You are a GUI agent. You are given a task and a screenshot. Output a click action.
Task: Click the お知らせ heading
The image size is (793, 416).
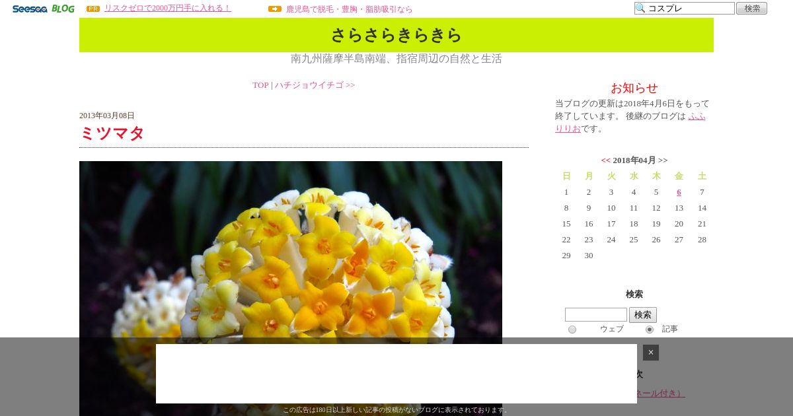(634, 88)
